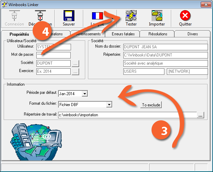213x172 pixels.
Task: Click the Sauver floppy disk icon
Action: click(x=69, y=16)
